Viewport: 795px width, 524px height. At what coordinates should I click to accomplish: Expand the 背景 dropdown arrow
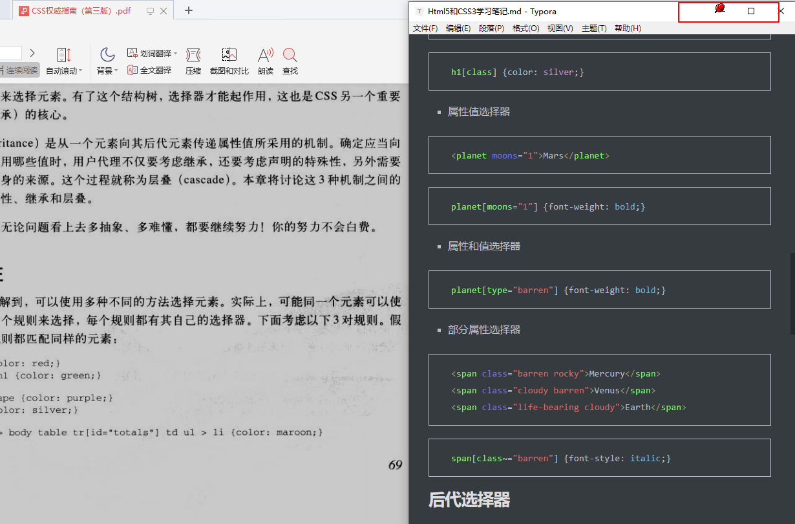(x=116, y=71)
